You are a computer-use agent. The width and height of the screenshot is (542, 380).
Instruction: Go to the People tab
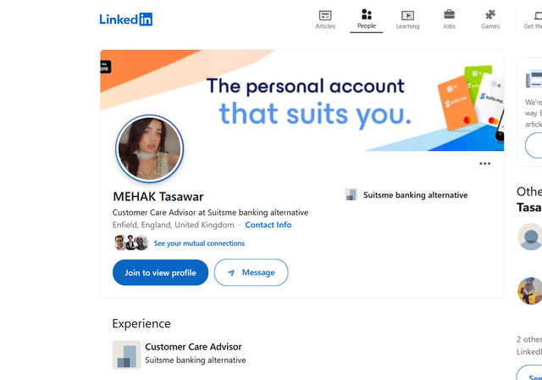click(x=366, y=20)
